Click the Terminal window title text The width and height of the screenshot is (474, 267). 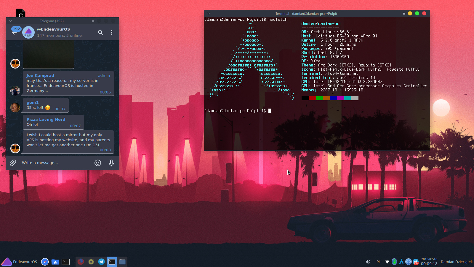(306, 14)
